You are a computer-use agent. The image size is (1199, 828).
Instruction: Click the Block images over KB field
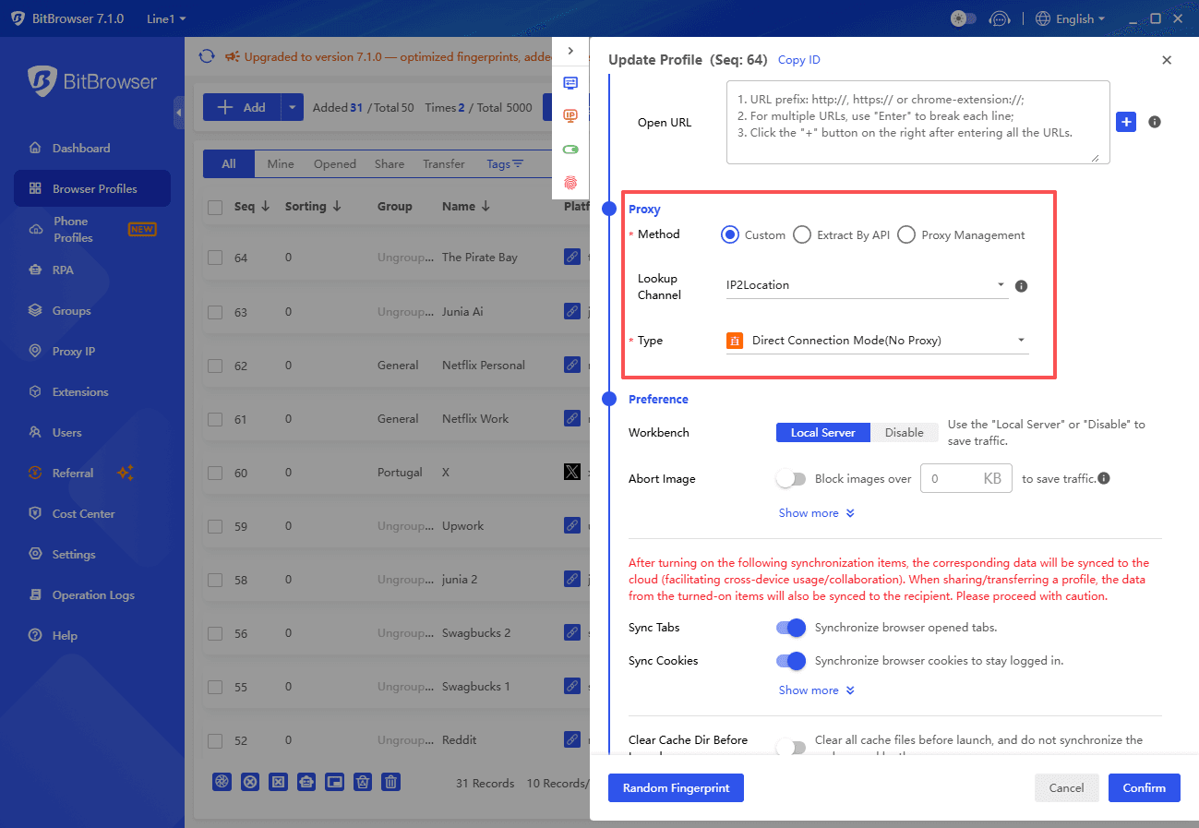tap(965, 478)
